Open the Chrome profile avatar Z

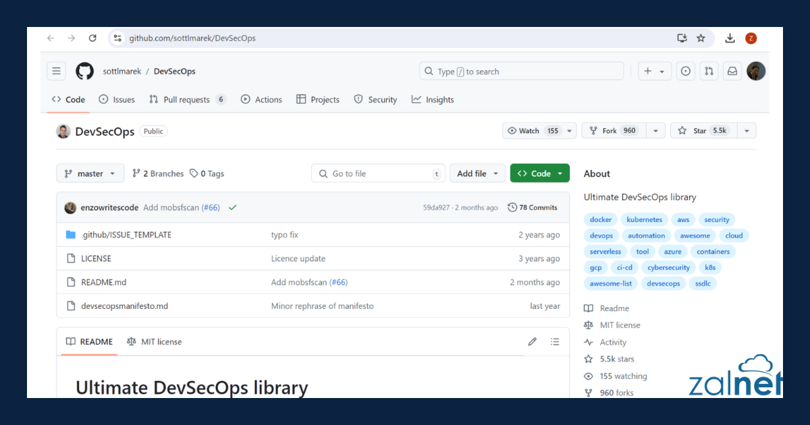click(x=751, y=38)
